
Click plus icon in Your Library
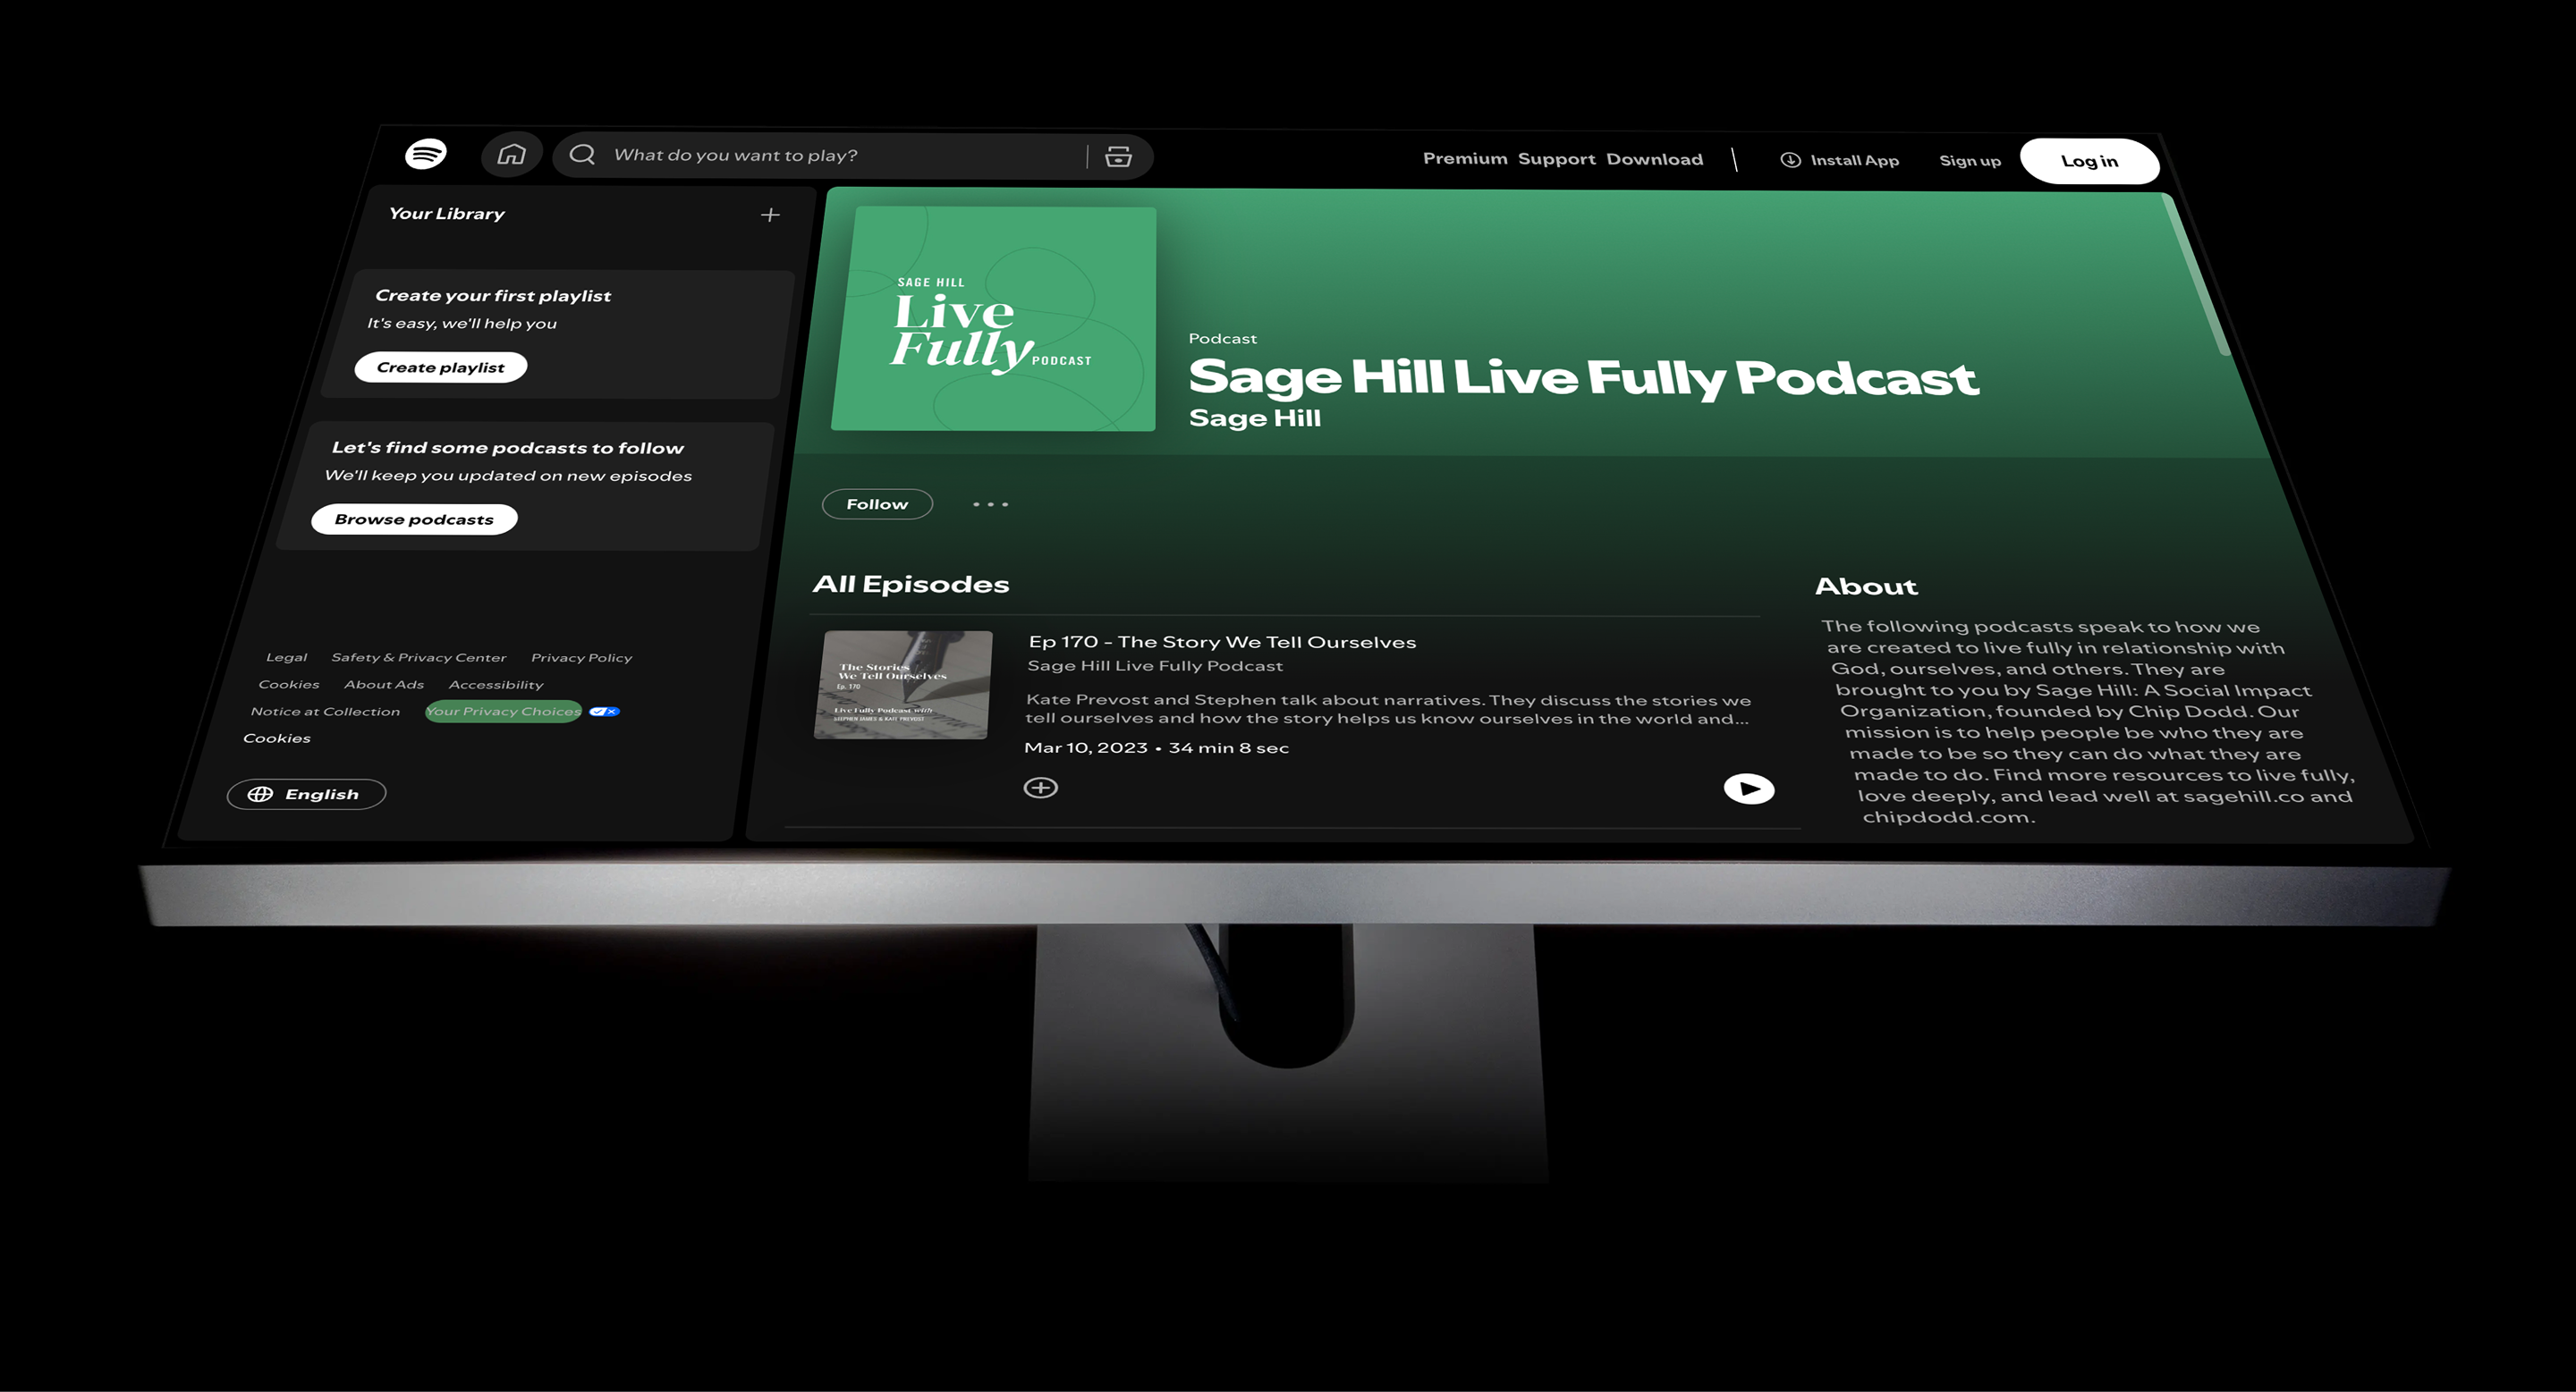coord(770,215)
